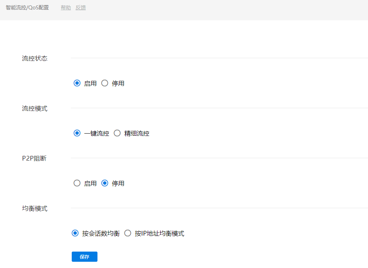Image resolution: width=368 pixels, height=268 pixels.
Task: Choose the 一键流控 radio button
Action: point(77,133)
